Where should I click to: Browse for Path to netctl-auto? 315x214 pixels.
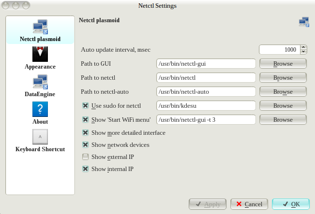pyautogui.click(x=283, y=91)
